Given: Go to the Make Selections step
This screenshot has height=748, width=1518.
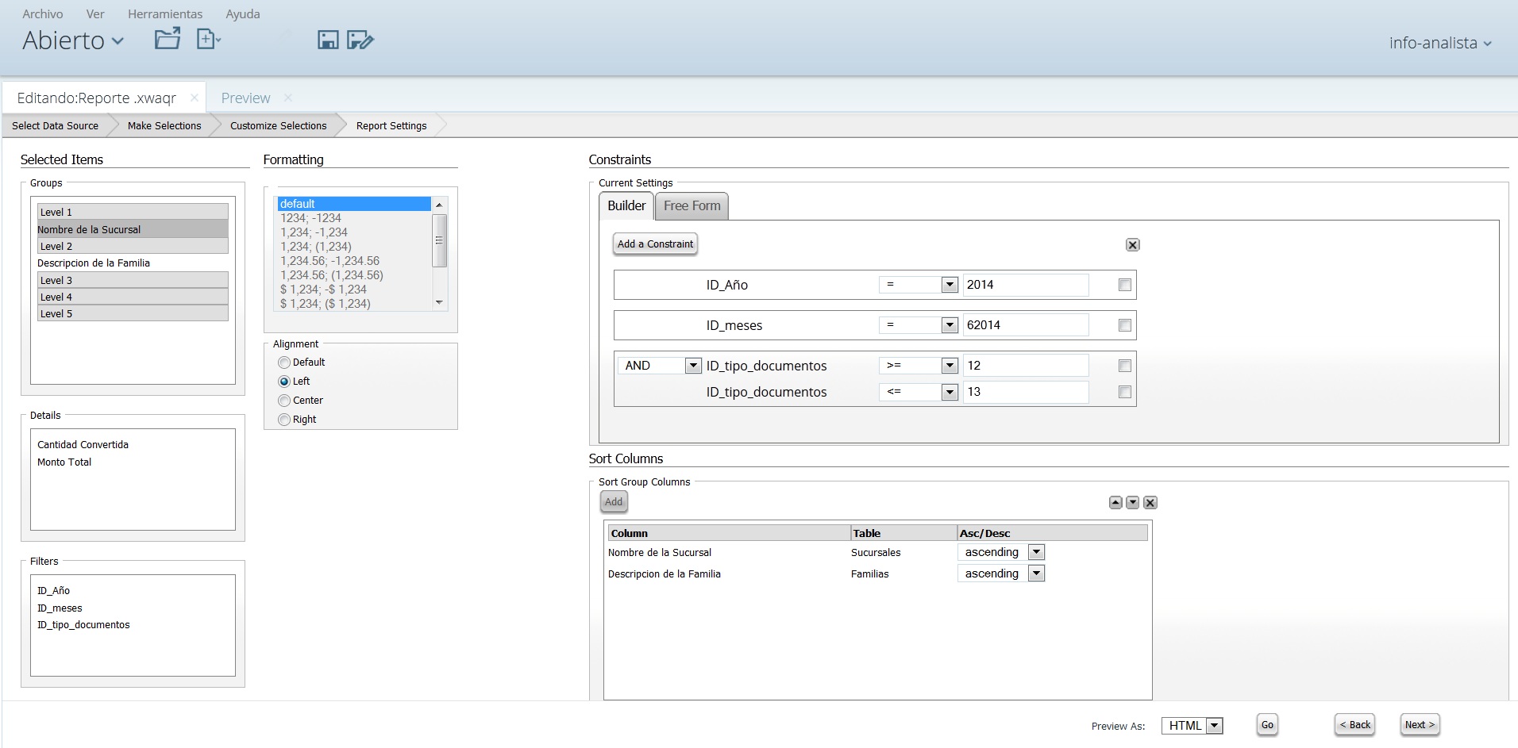Looking at the screenshot, I should (164, 125).
